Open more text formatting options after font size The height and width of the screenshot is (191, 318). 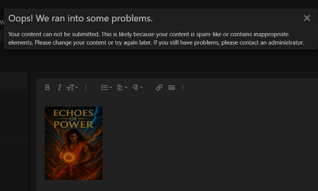pyautogui.click(x=86, y=88)
